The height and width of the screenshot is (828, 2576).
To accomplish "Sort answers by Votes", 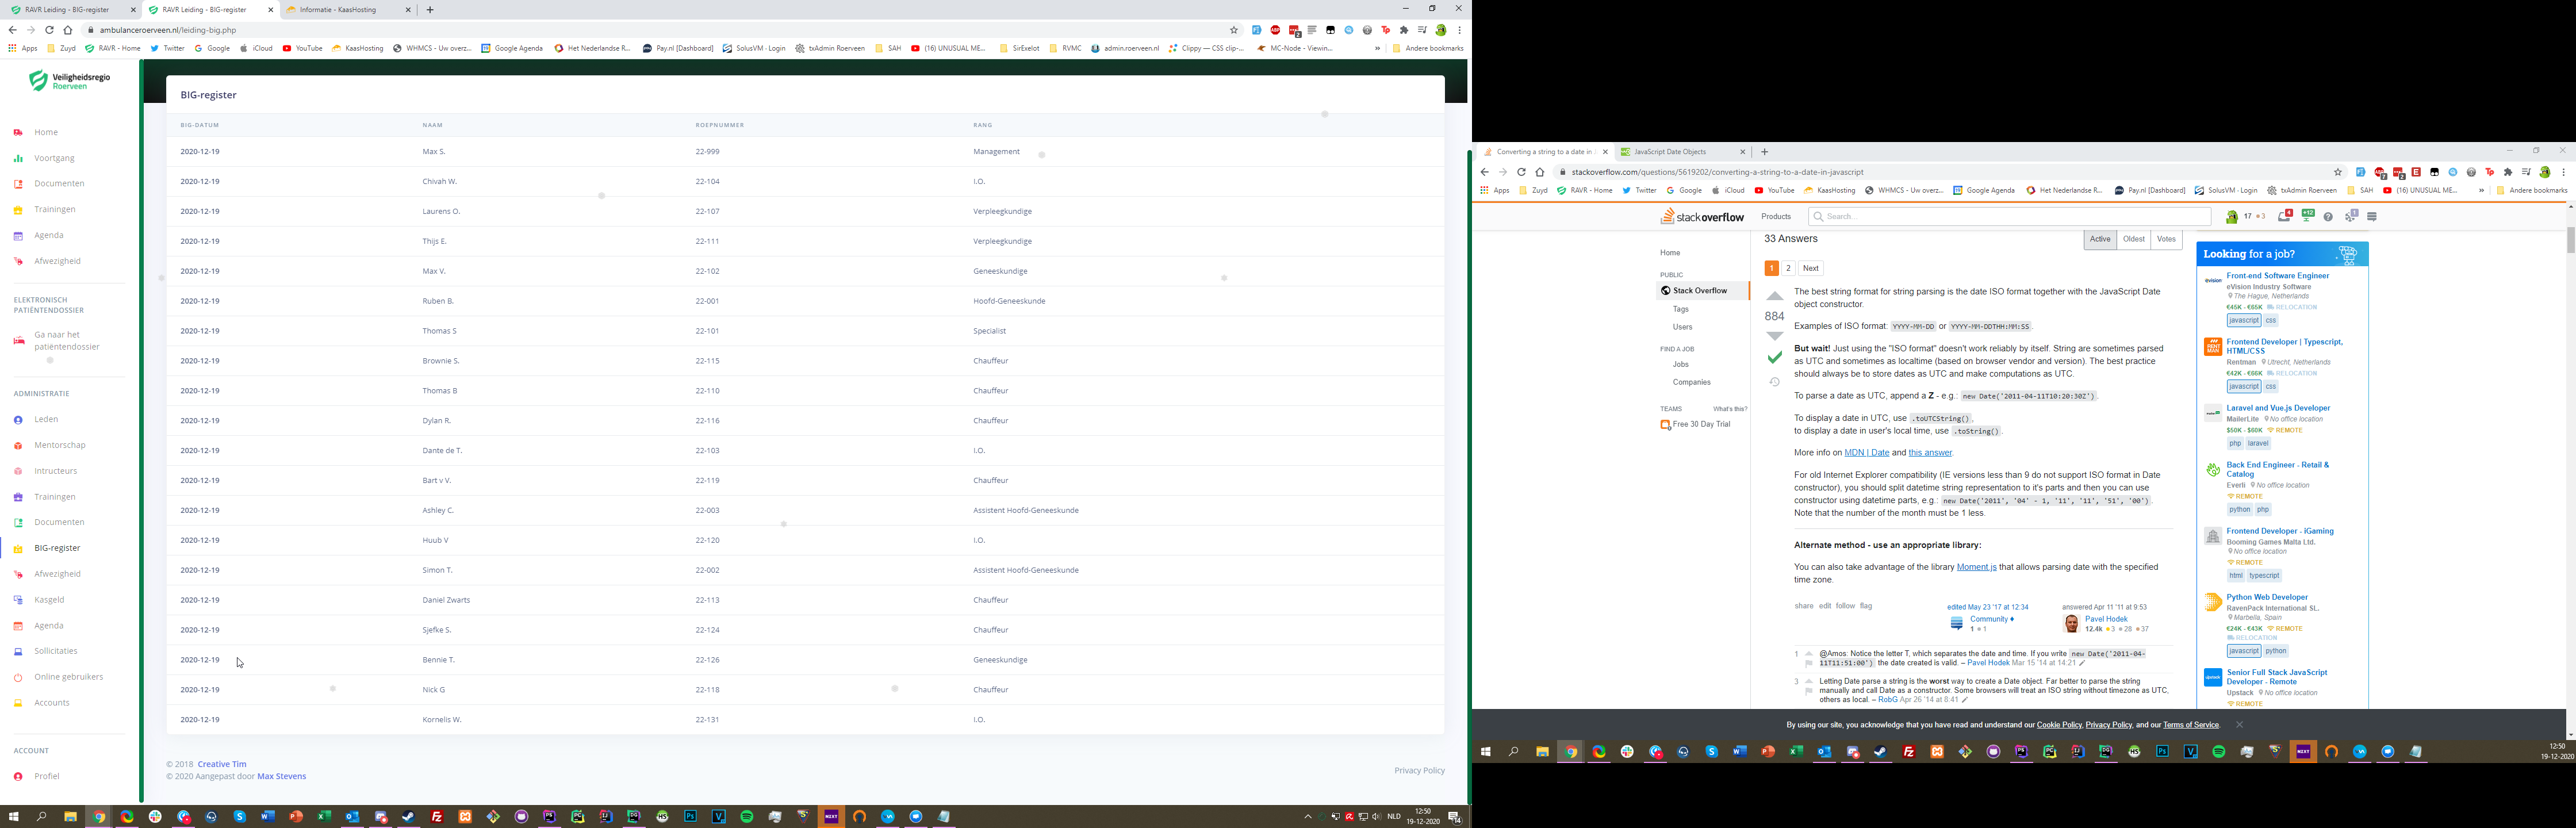I will [x=2166, y=240].
